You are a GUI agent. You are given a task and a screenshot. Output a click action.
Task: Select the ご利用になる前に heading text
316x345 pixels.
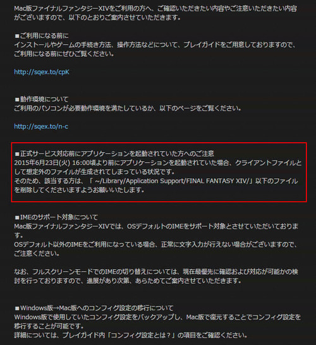click(44, 35)
